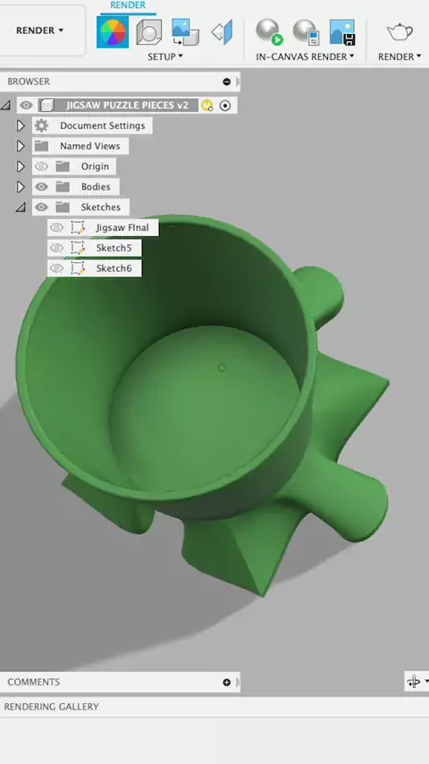Click the teapot Render icon
This screenshot has height=764, width=429.
(x=400, y=32)
